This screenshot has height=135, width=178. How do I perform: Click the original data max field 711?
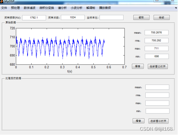click(157, 49)
